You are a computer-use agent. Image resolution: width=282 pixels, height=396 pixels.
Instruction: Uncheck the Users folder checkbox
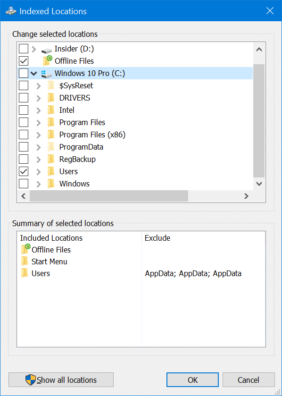(x=24, y=171)
